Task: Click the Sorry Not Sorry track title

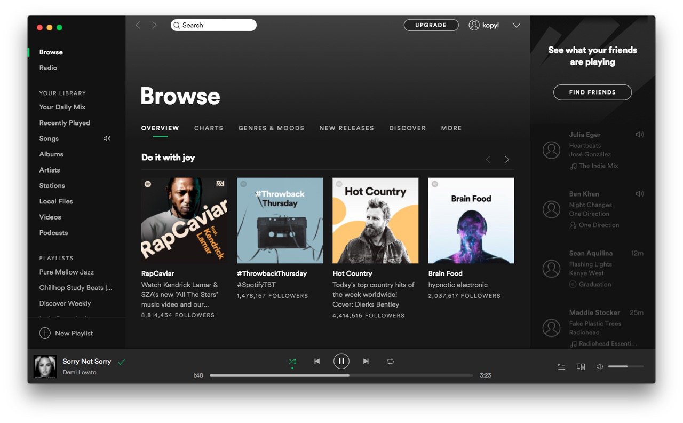Action: click(87, 362)
